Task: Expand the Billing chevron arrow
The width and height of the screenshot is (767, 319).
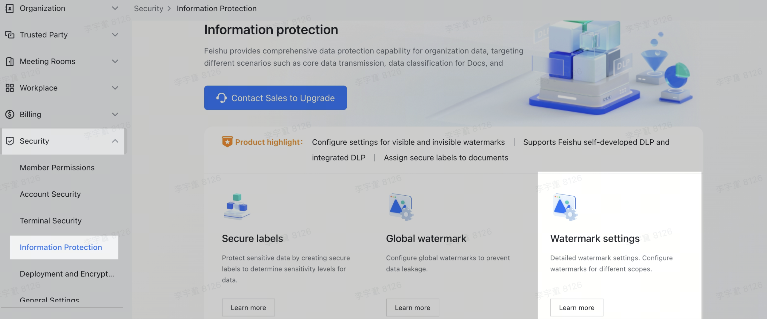Action: click(115, 114)
